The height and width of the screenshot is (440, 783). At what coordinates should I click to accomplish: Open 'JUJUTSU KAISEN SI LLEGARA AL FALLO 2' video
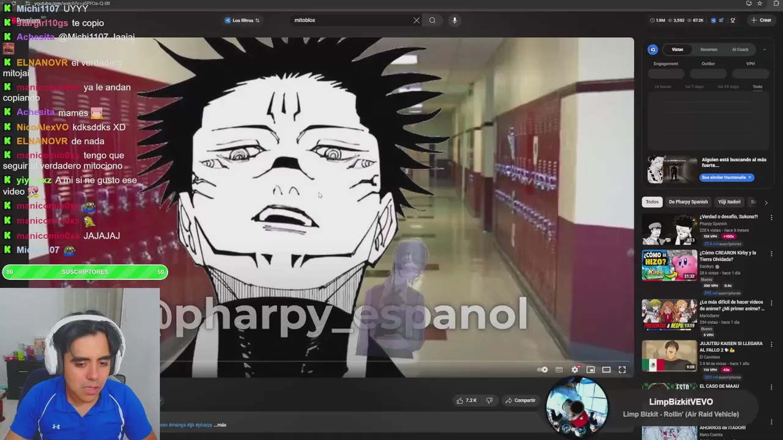pyautogui.click(x=731, y=346)
